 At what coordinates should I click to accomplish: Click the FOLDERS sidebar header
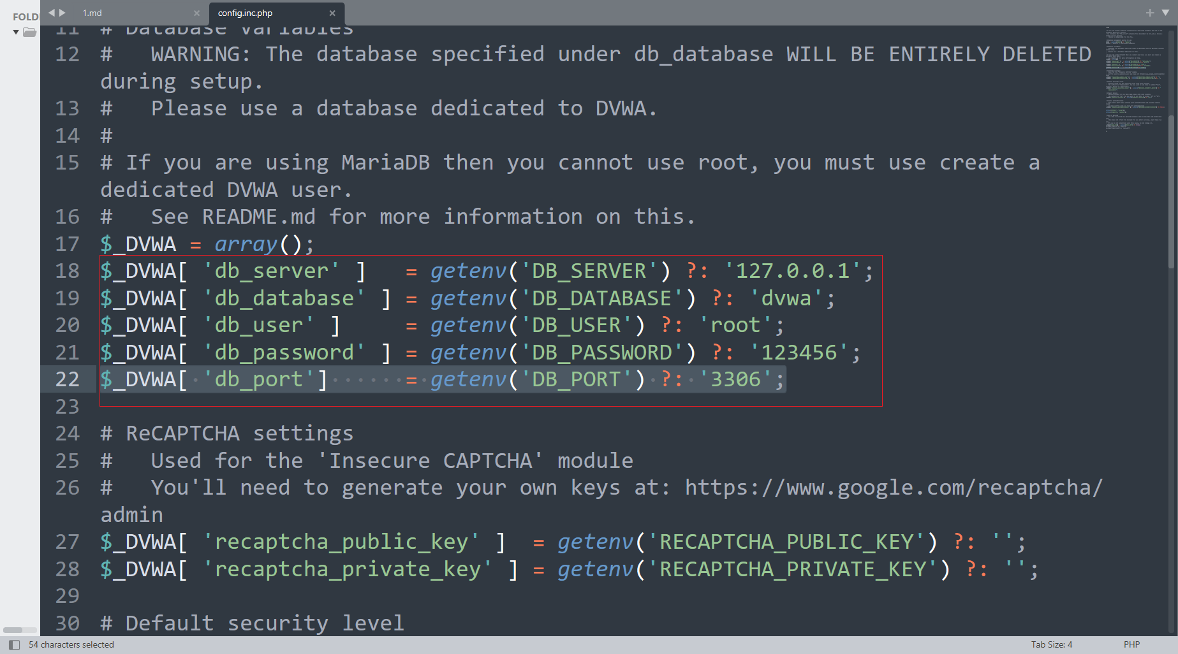pos(26,17)
